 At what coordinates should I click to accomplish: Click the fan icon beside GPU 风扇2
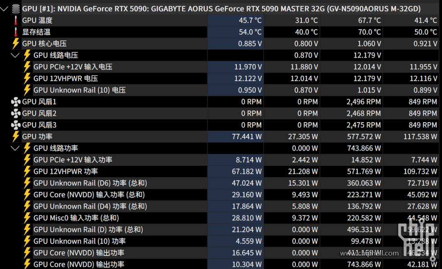point(16,113)
